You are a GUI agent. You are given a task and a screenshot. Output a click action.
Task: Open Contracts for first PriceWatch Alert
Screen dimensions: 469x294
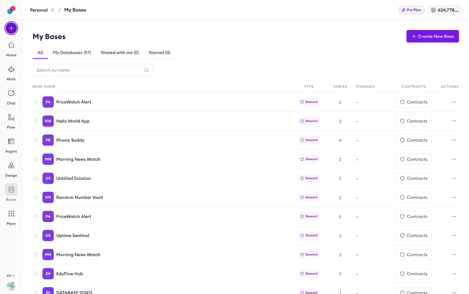pos(414,102)
